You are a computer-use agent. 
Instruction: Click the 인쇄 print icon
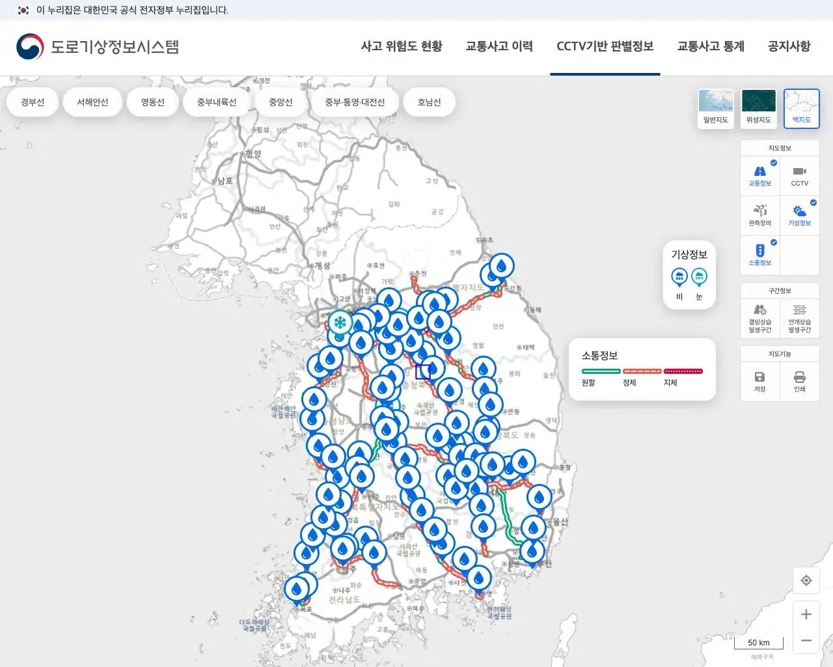point(800,382)
